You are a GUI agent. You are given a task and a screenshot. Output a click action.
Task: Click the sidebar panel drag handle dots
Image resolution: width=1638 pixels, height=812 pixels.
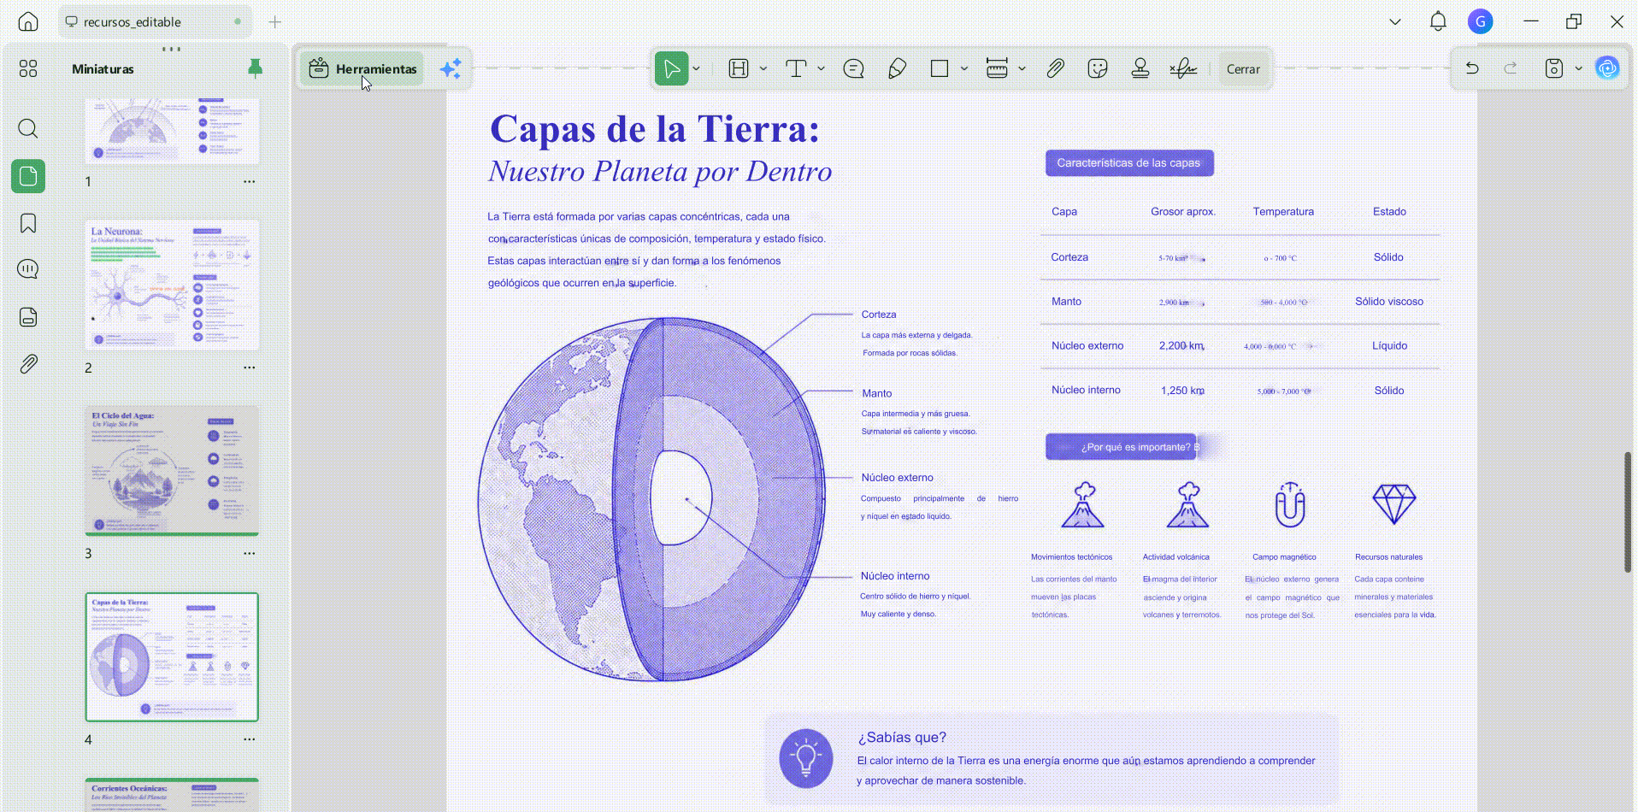pyautogui.click(x=171, y=49)
